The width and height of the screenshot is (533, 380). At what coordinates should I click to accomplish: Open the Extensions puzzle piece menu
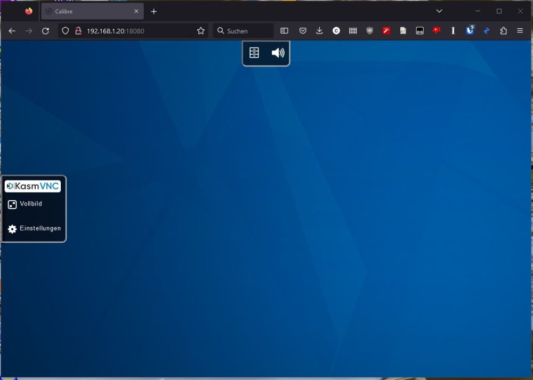(504, 31)
